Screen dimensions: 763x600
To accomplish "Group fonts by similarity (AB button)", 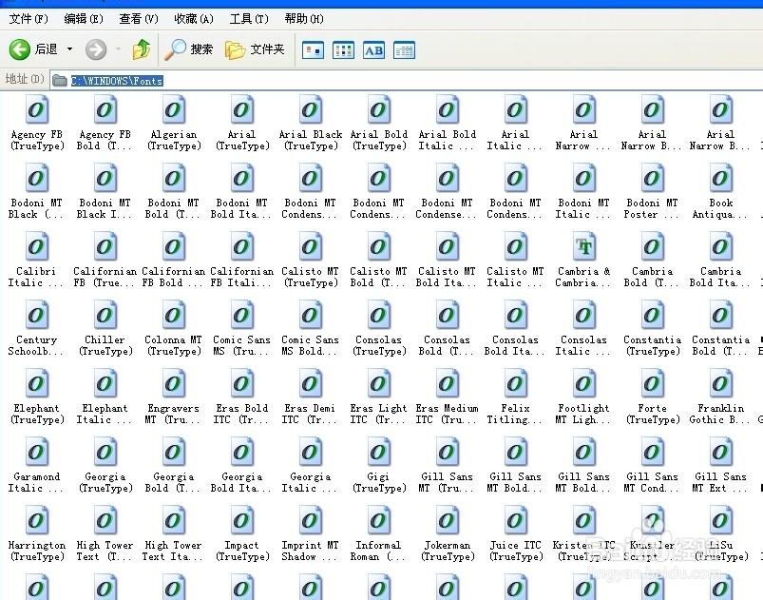I will tap(373, 50).
